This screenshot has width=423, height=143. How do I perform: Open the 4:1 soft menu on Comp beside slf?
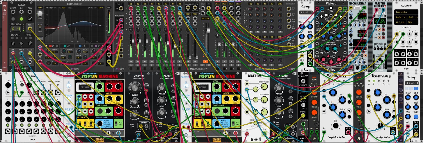411,83
